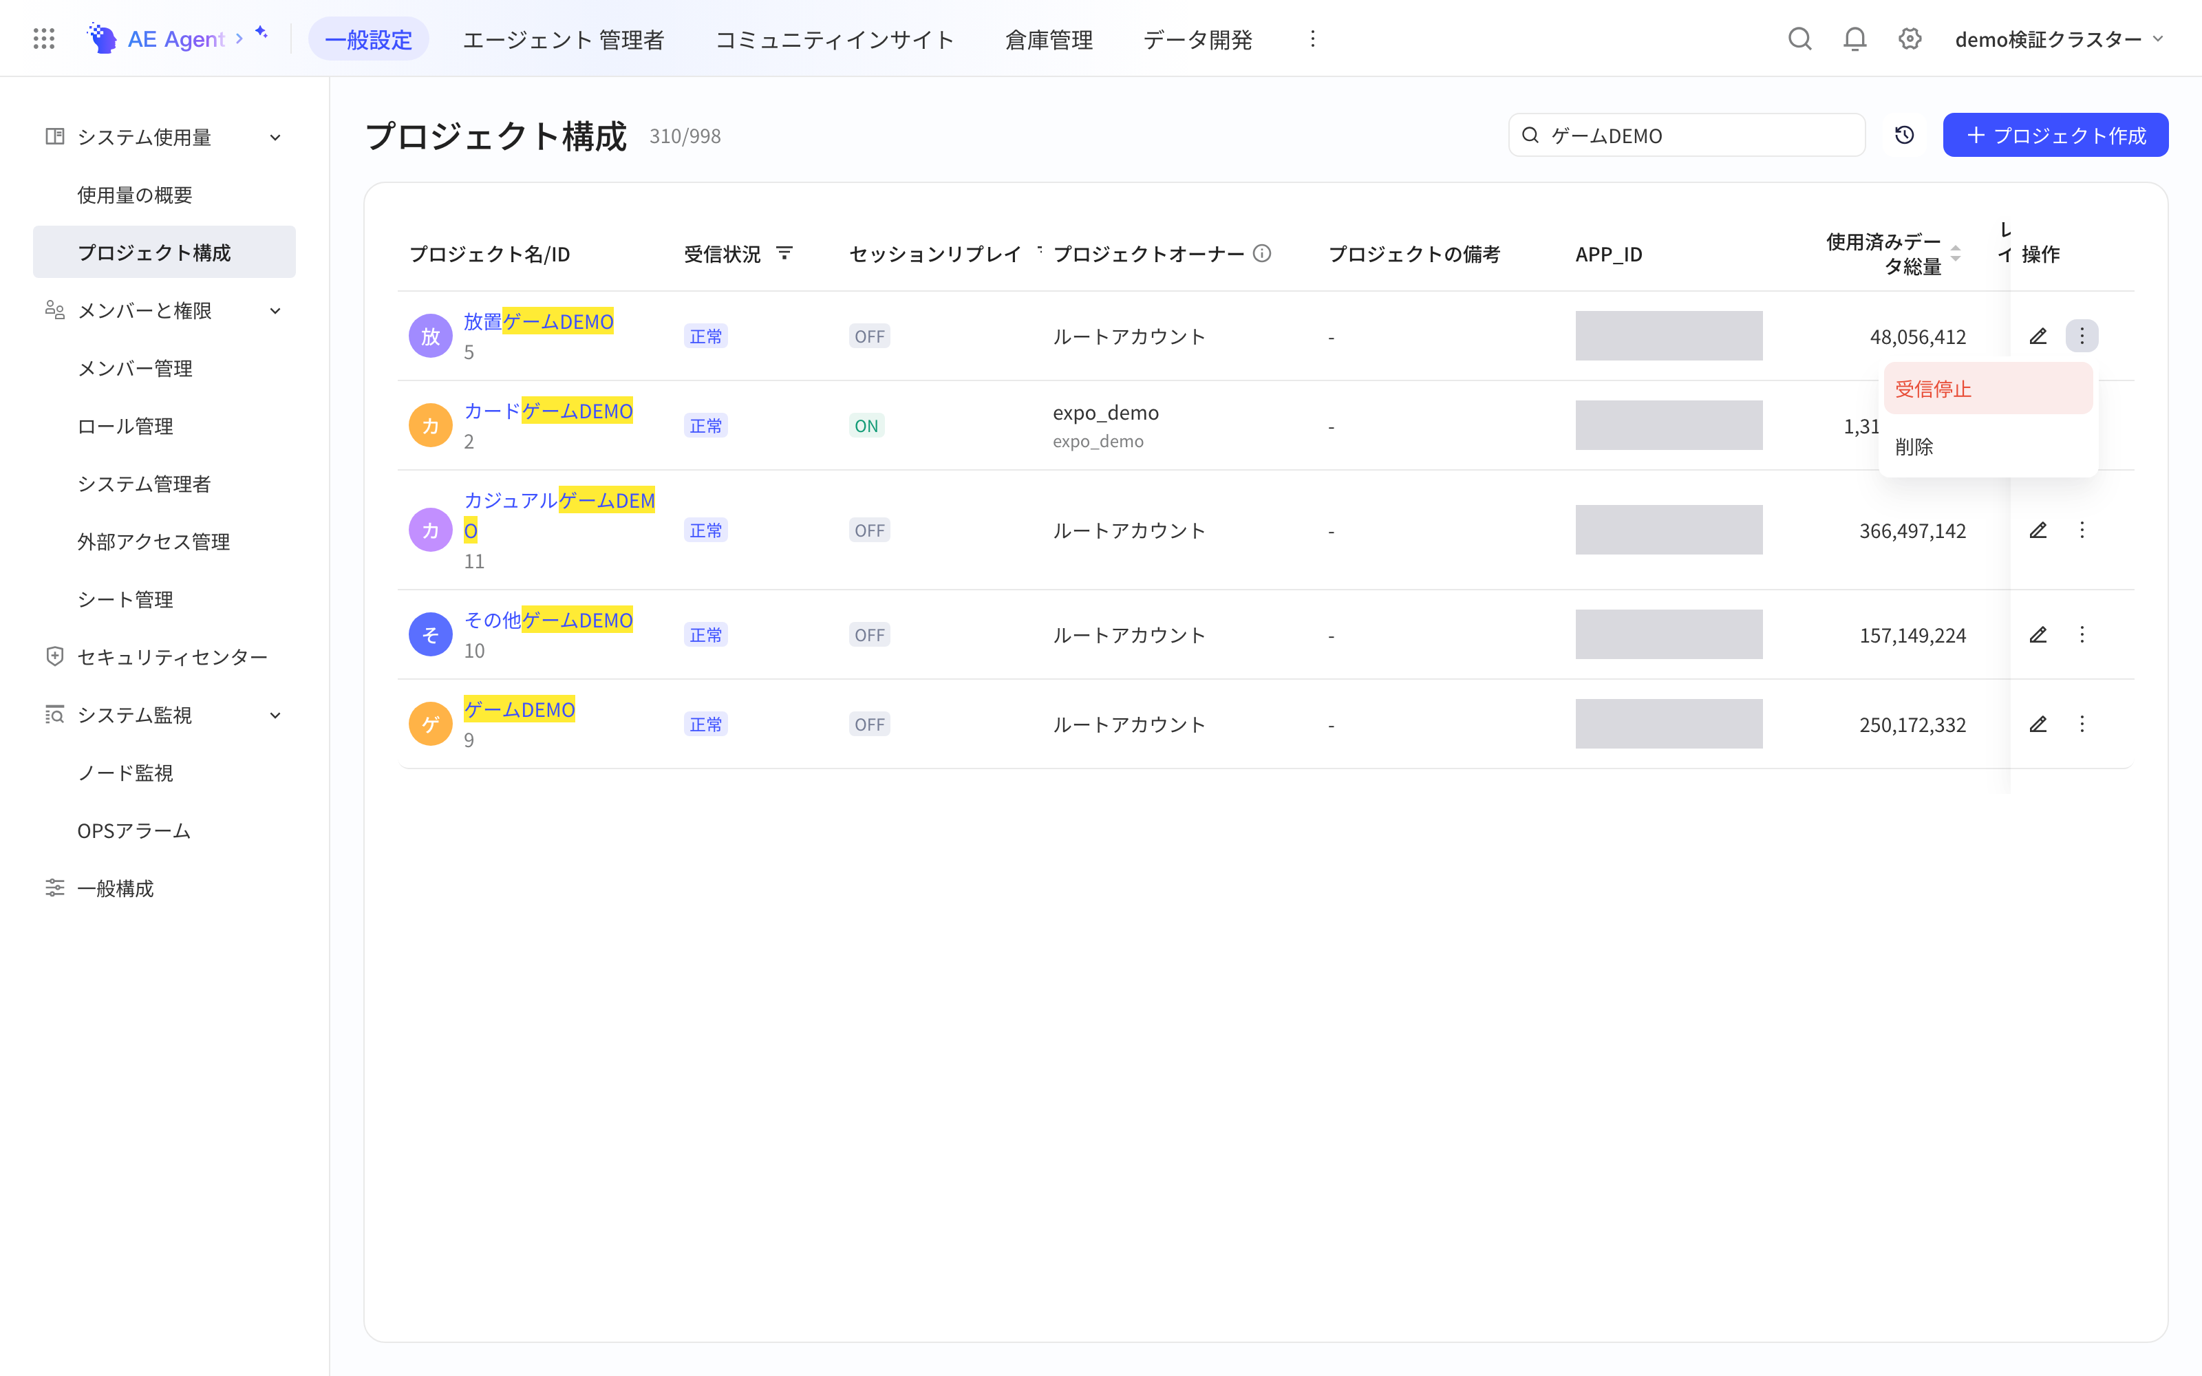This screenshot has height=1376, width=2202.
Task: Click the プロジェクト作成 button
Action: point(2055,135)
